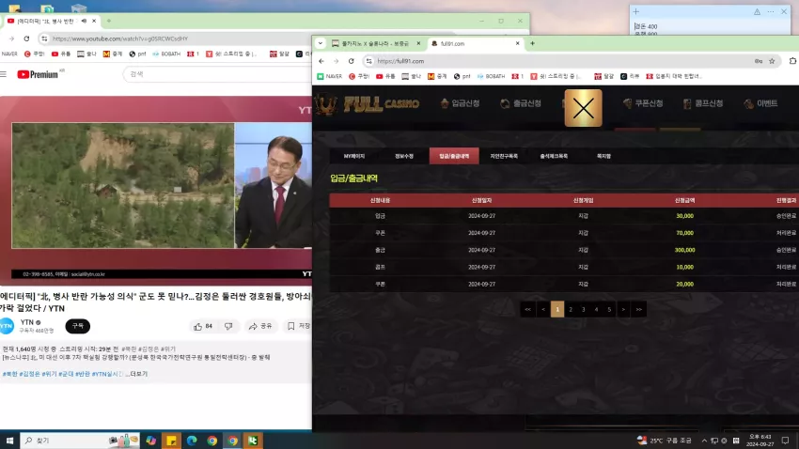Click the share arrow icon under video
The image size is (799, 449).
point(253,326)
